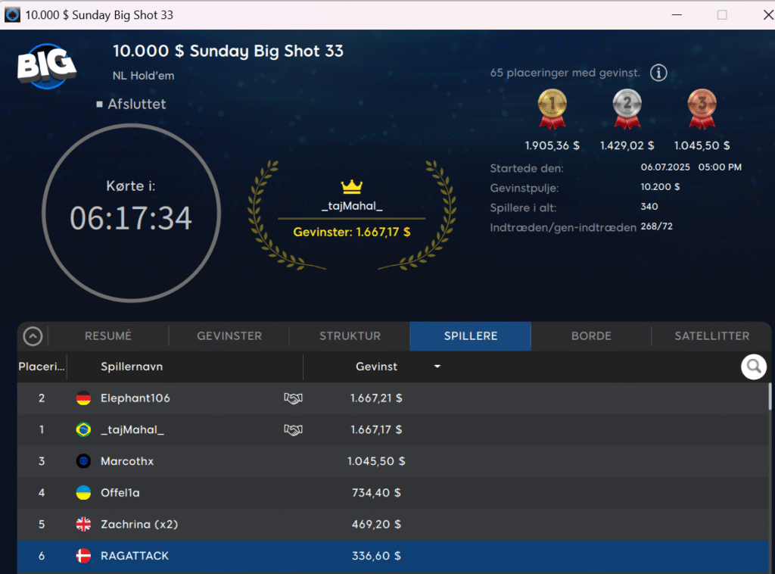Click the handshake deal icon for _tajMahal_
The height and width of the screenshot is (574, 775).
pos(293,430)
